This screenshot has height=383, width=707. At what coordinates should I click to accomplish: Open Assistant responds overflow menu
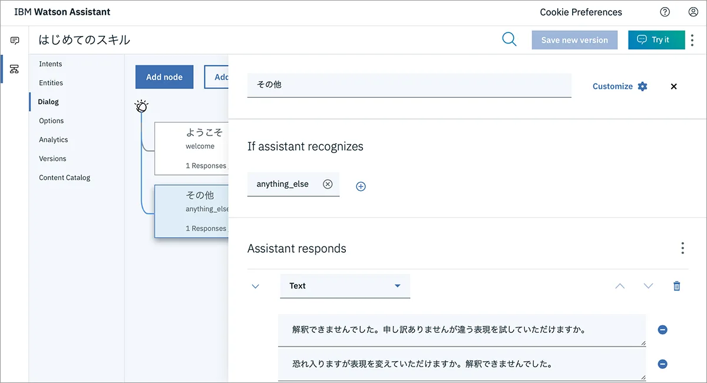pos(682,248)
